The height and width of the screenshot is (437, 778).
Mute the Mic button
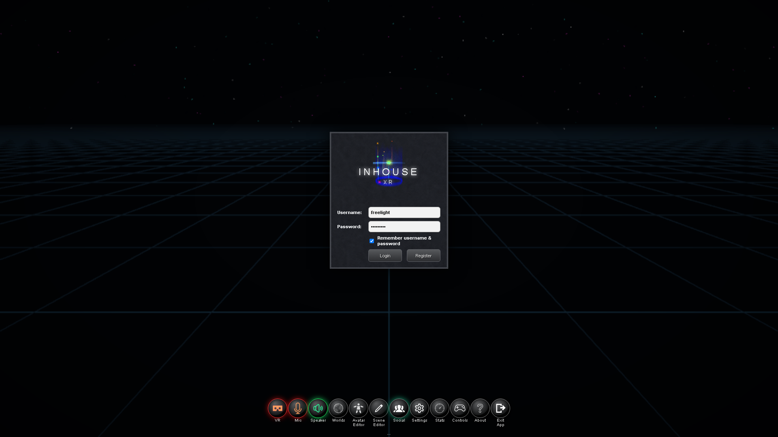click(x=298, y=408)
